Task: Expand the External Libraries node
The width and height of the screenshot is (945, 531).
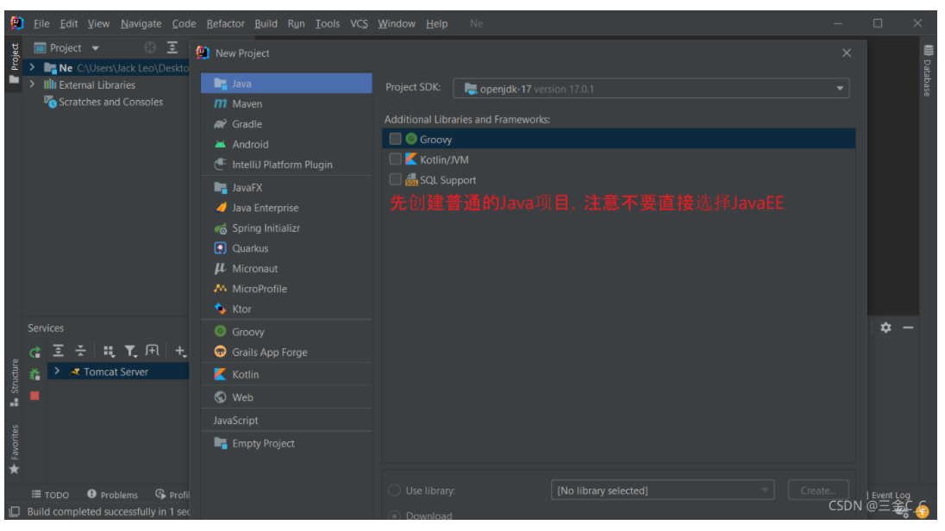Action: click(x=33, y=84)
